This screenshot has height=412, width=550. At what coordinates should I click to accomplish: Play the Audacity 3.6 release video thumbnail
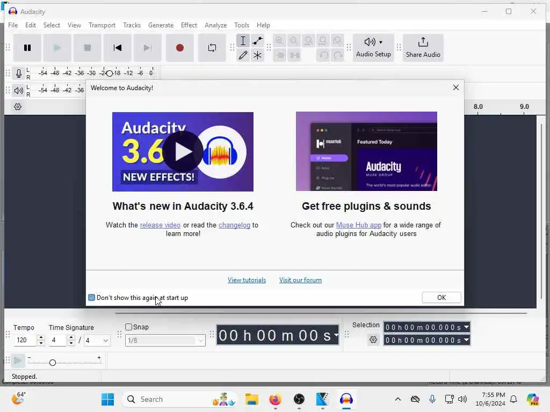(183, 152)
